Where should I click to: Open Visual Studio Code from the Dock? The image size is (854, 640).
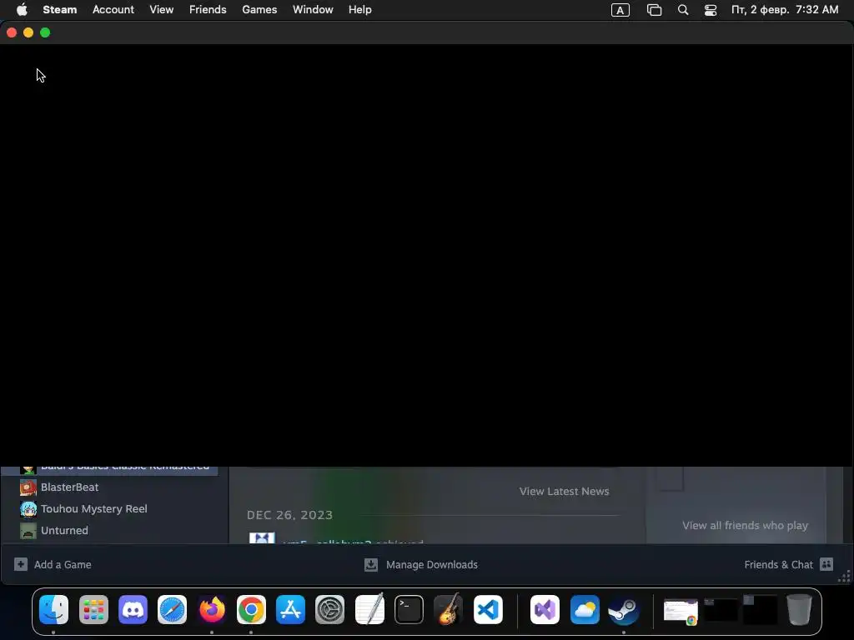coord(488,609)
